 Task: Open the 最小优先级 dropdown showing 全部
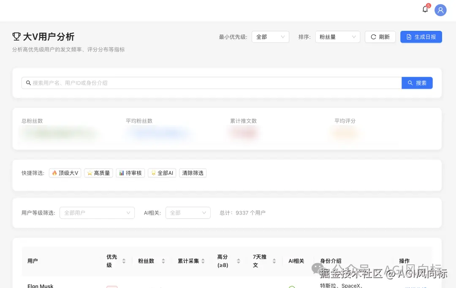tap(270, 37)
